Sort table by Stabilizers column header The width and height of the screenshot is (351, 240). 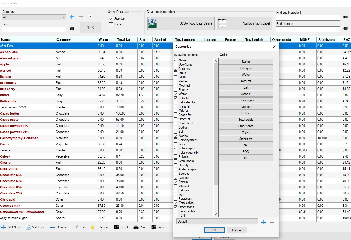pos(329,40)
